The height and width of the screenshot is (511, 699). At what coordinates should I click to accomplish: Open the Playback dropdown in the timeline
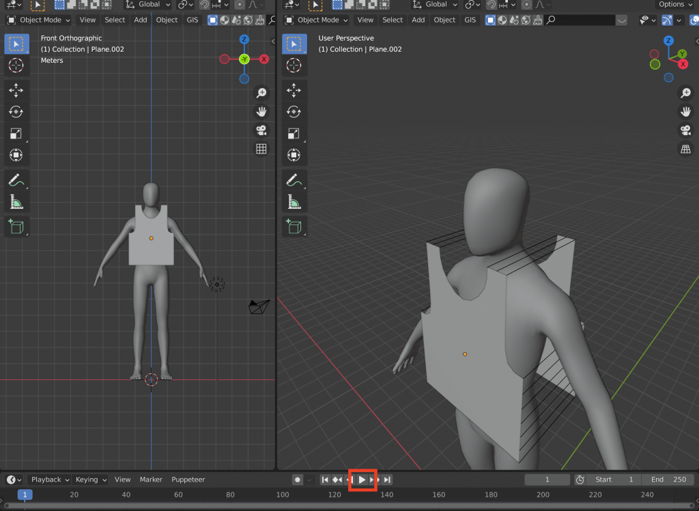pos(49,480)
